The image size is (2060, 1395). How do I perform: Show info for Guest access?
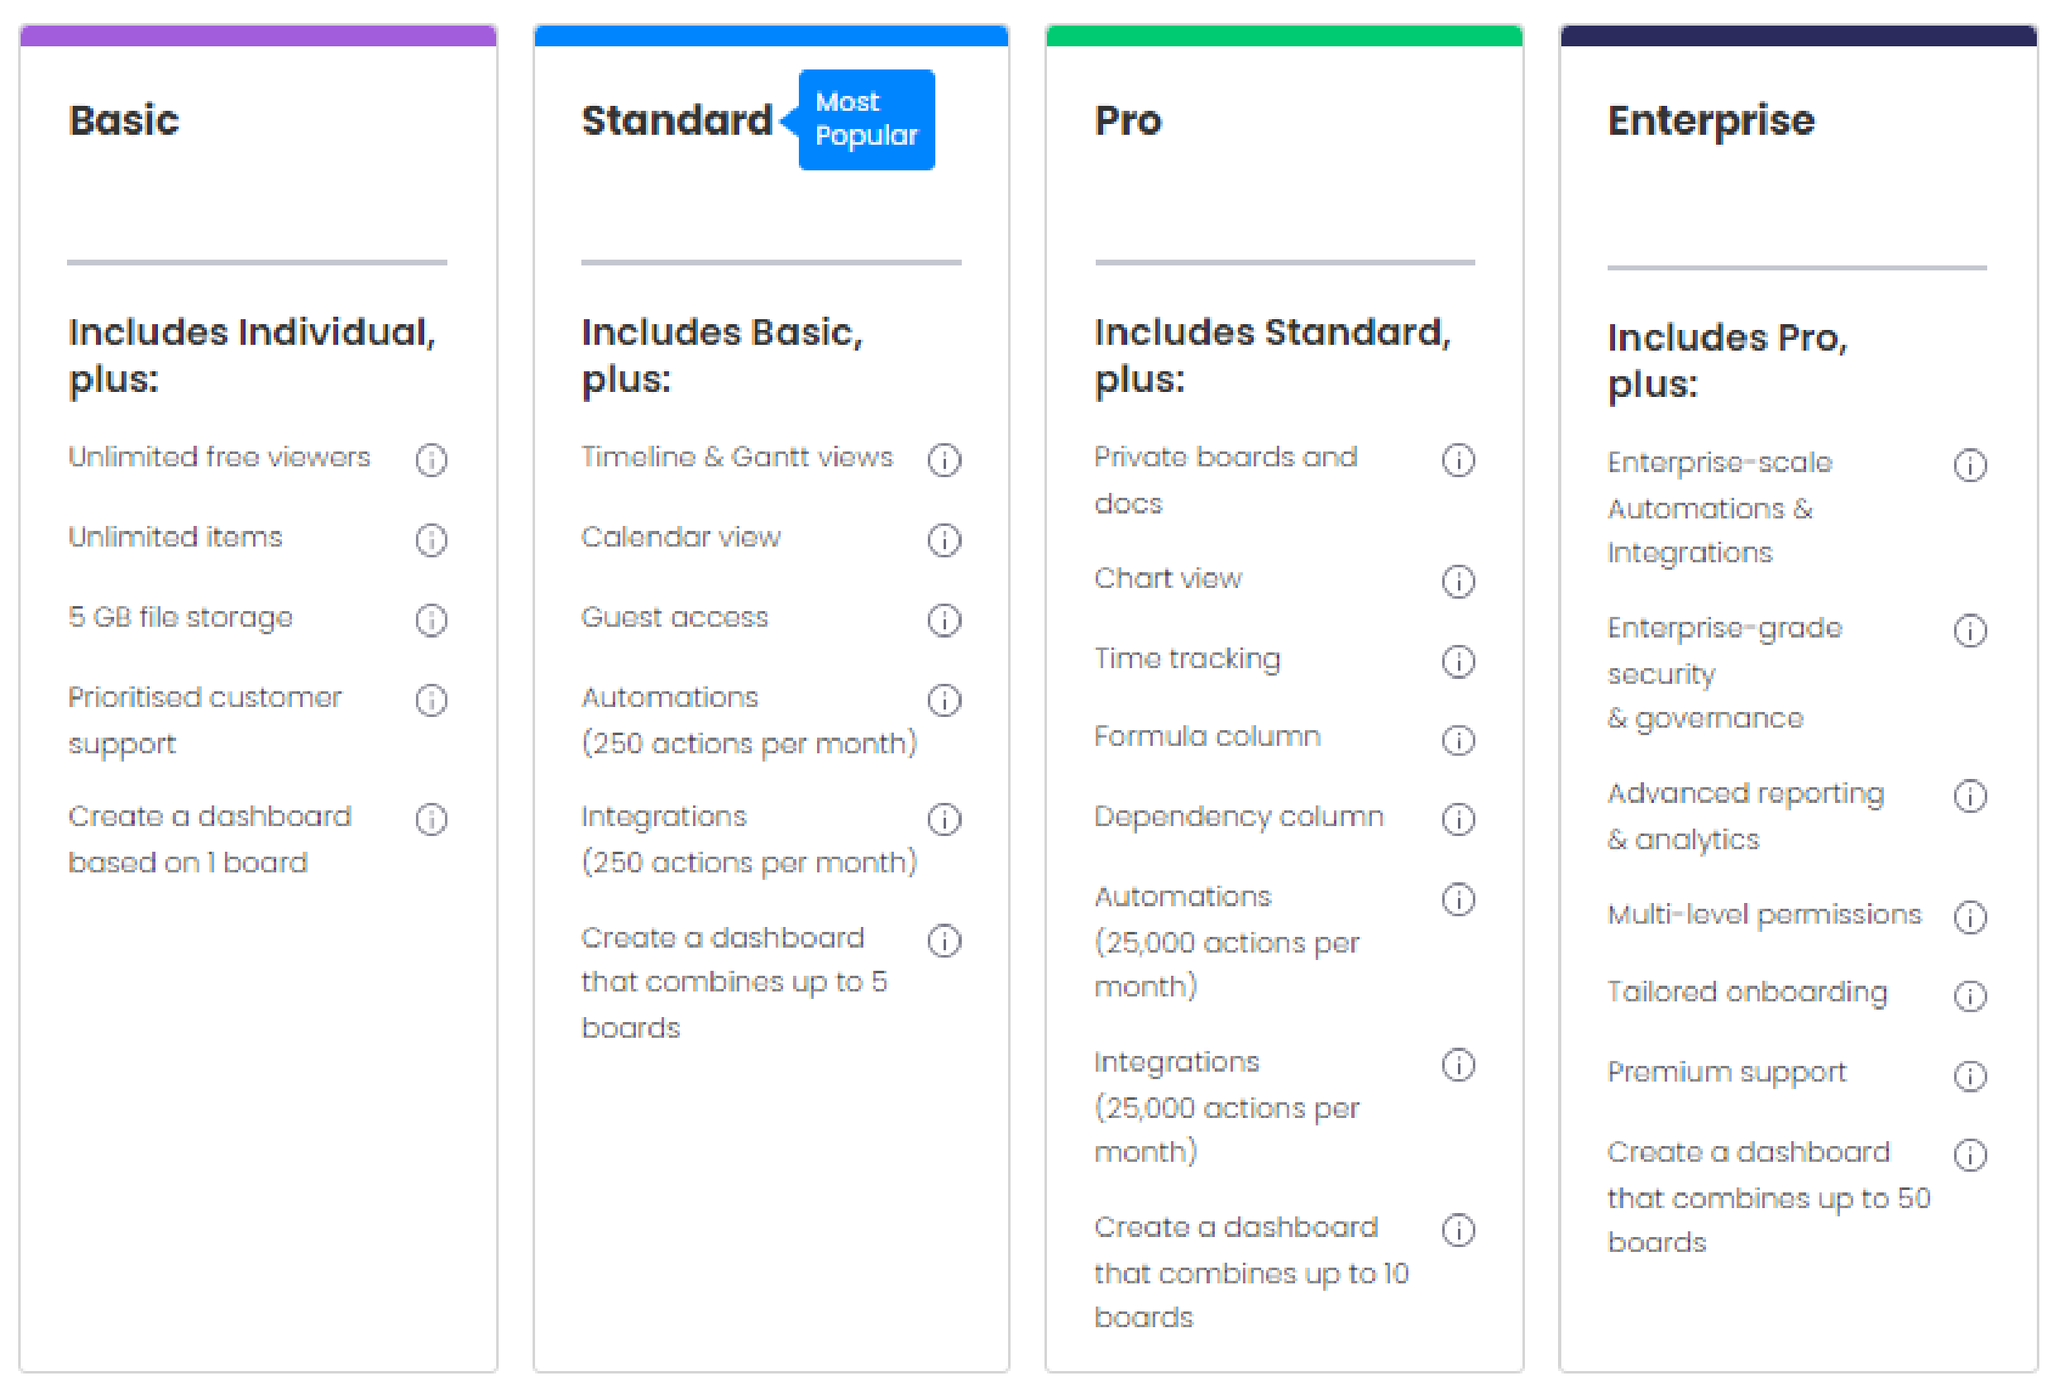click(x=944, y=620)
